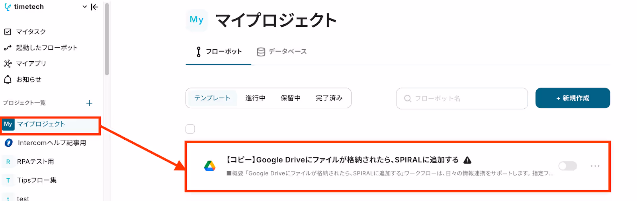Viewport: 637px width, 201px height.
Task: Add a project with the plus icon
Action: point(90,103)
